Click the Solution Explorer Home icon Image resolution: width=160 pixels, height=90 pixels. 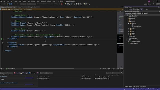(x=129, y=9)
